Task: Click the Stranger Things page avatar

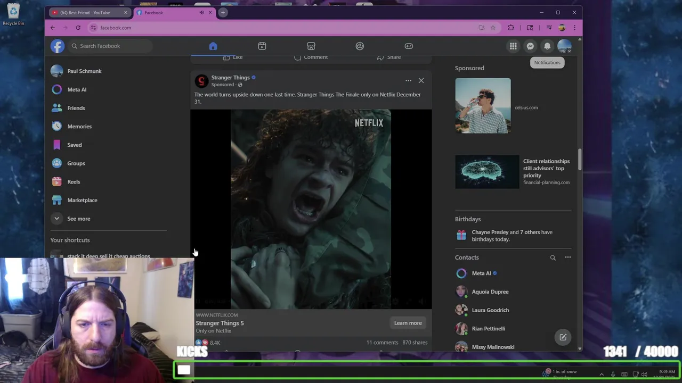Action: (x=201, y=81)
